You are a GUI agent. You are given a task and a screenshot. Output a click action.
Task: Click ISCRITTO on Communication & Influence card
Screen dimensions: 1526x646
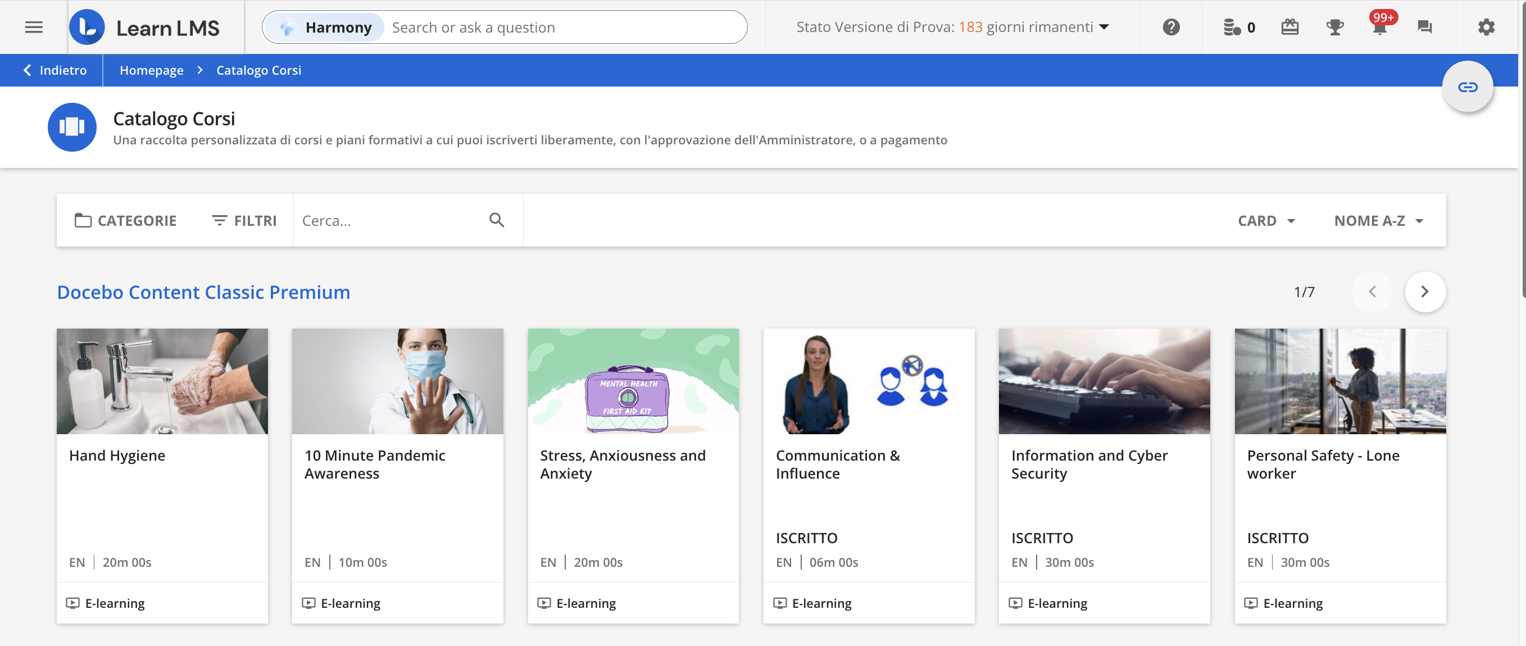pos(806,538)
